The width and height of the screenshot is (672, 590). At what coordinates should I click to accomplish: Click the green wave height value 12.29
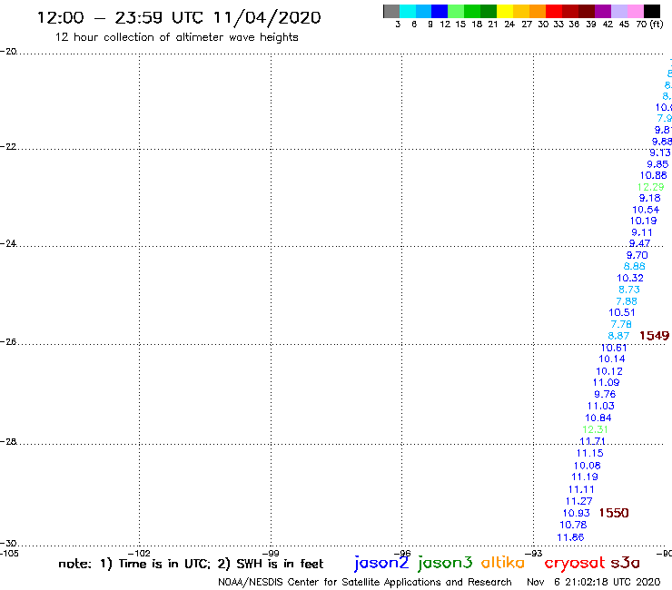point(650,187)
